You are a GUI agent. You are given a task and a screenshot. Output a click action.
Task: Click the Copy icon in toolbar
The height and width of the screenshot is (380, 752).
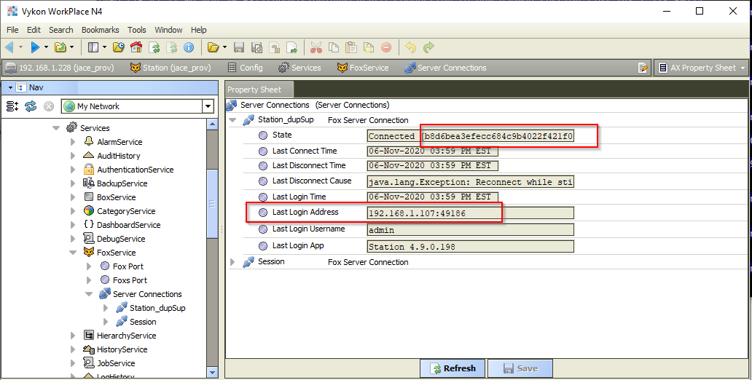click(x=334, y=47)
